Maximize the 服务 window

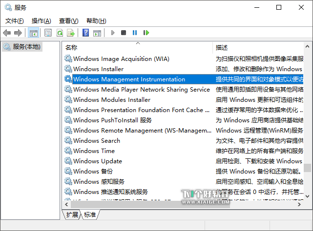(279, 7)
